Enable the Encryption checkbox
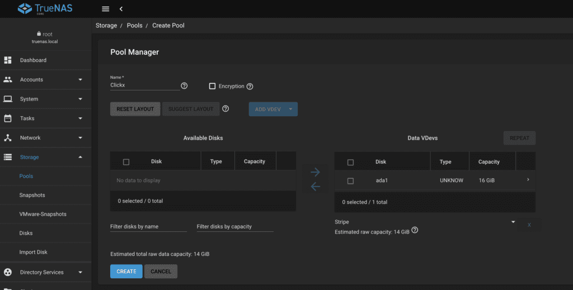The width and height of the screenshot is (573, 290). pos(212,86)
